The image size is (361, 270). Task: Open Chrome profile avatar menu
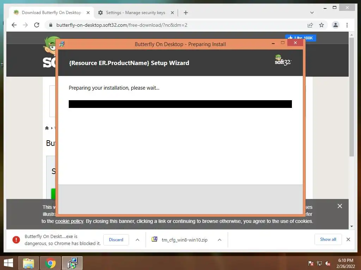click(336, 25)
